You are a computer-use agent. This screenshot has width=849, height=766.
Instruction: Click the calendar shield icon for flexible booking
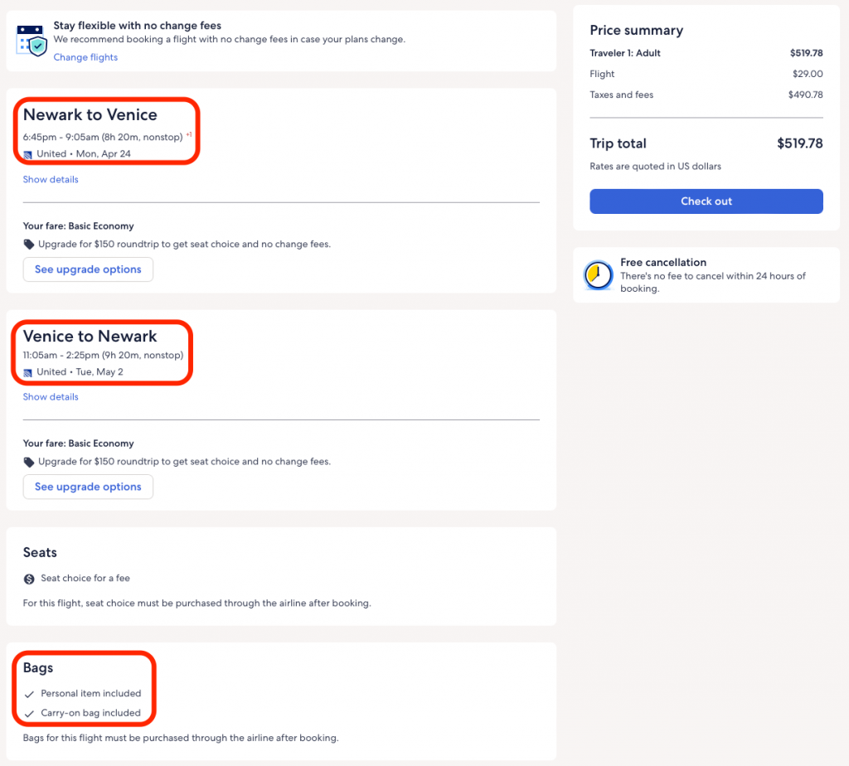click(32, 40)
